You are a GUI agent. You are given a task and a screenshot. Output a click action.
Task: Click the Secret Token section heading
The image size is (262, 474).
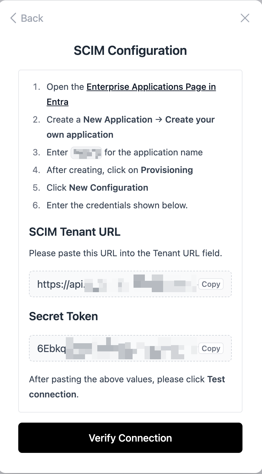pyautogui.click(x=63, y=316)
